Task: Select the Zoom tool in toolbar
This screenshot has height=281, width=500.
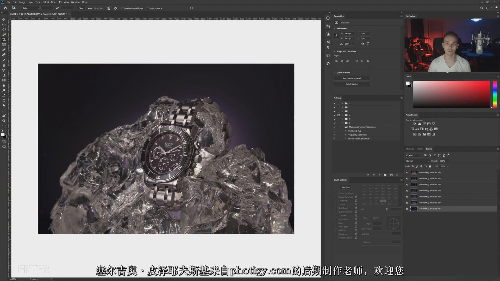Action: click(4, 121)
